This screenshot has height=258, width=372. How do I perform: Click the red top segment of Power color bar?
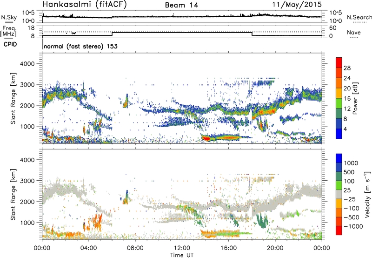point(339,62)
